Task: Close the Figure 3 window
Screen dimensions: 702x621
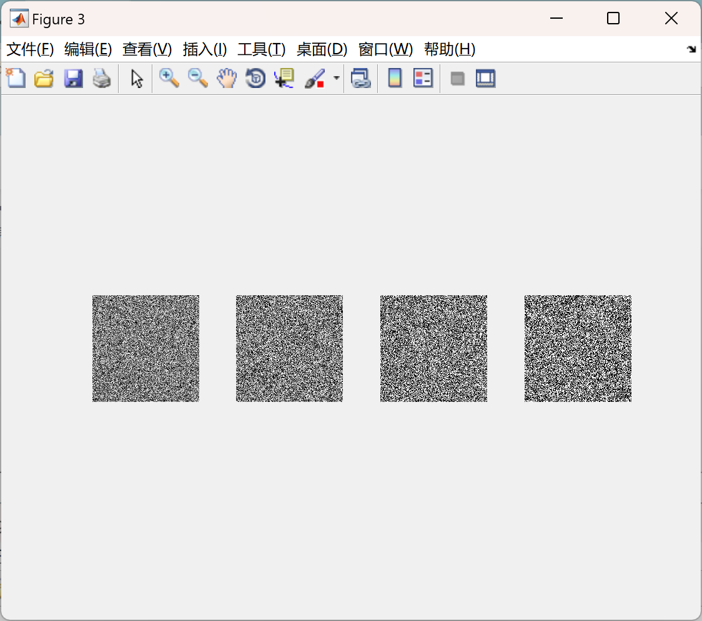Action: tap(671, 18)
